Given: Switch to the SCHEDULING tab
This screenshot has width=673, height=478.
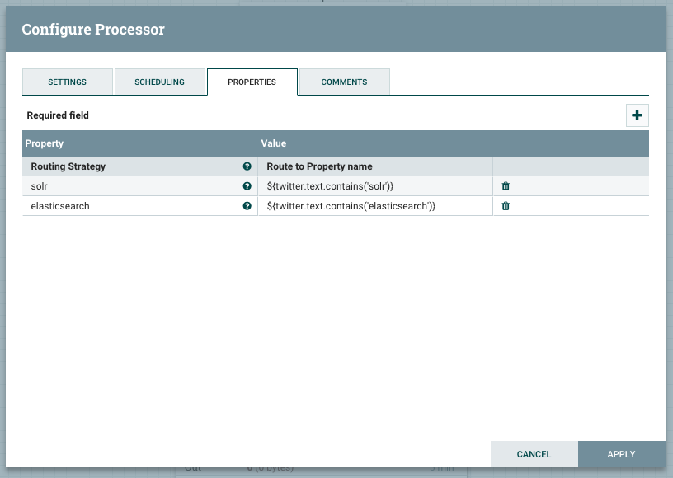Looking at the screenshot, I should (160, 82).
